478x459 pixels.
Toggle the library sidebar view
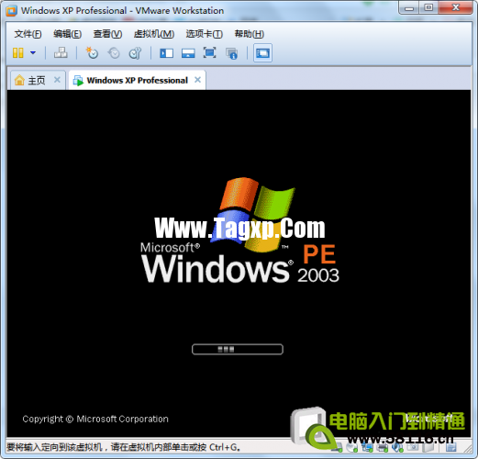[x=167, y=53]
